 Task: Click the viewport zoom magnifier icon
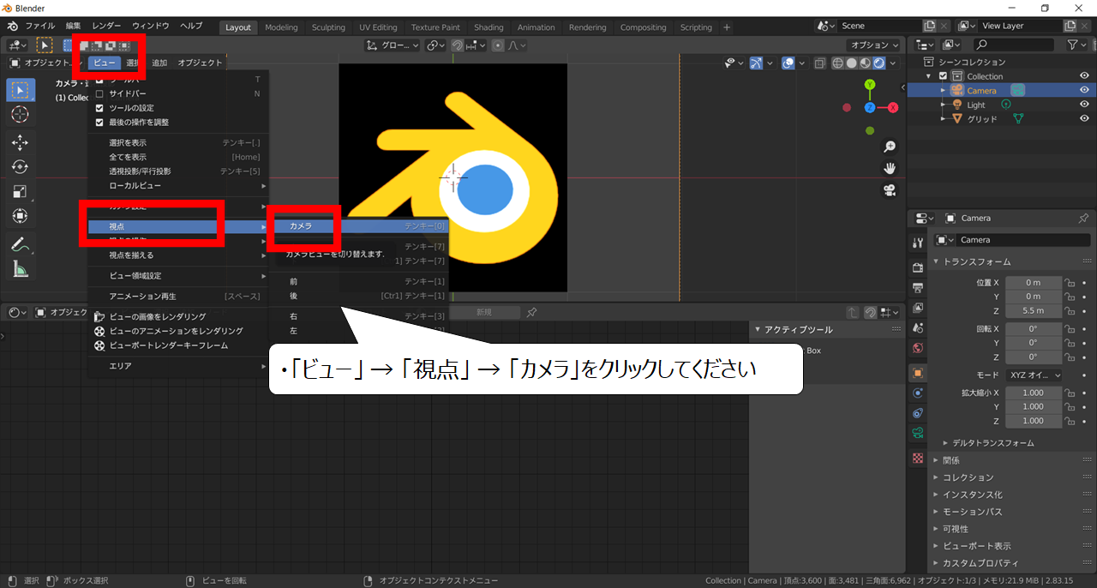click(x=890, y=147)
